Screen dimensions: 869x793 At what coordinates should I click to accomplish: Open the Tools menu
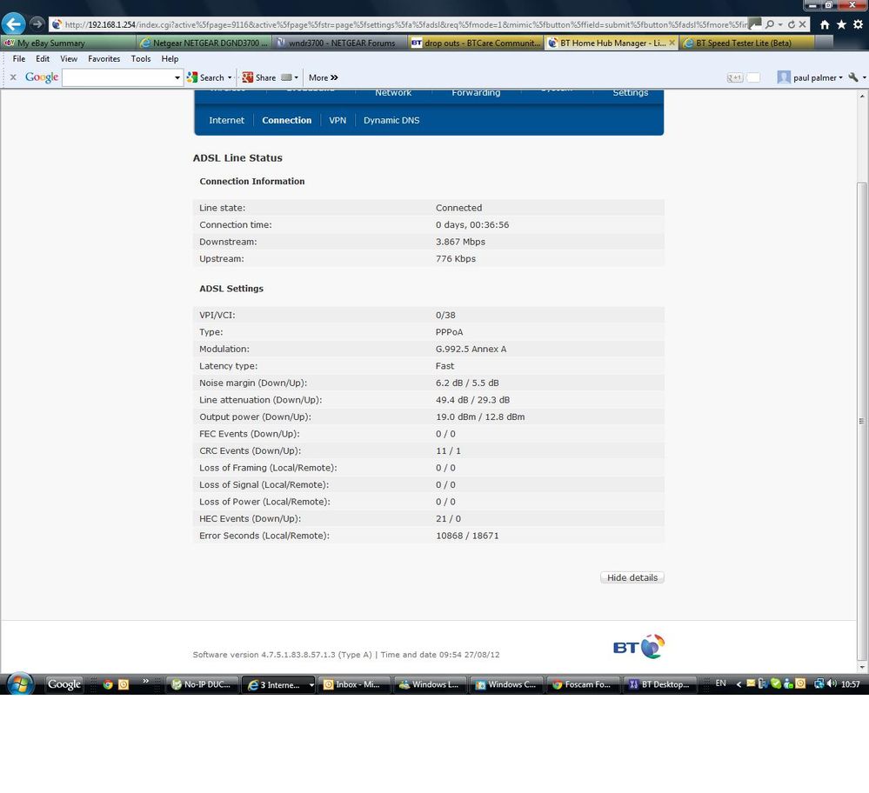coord(141,59)
